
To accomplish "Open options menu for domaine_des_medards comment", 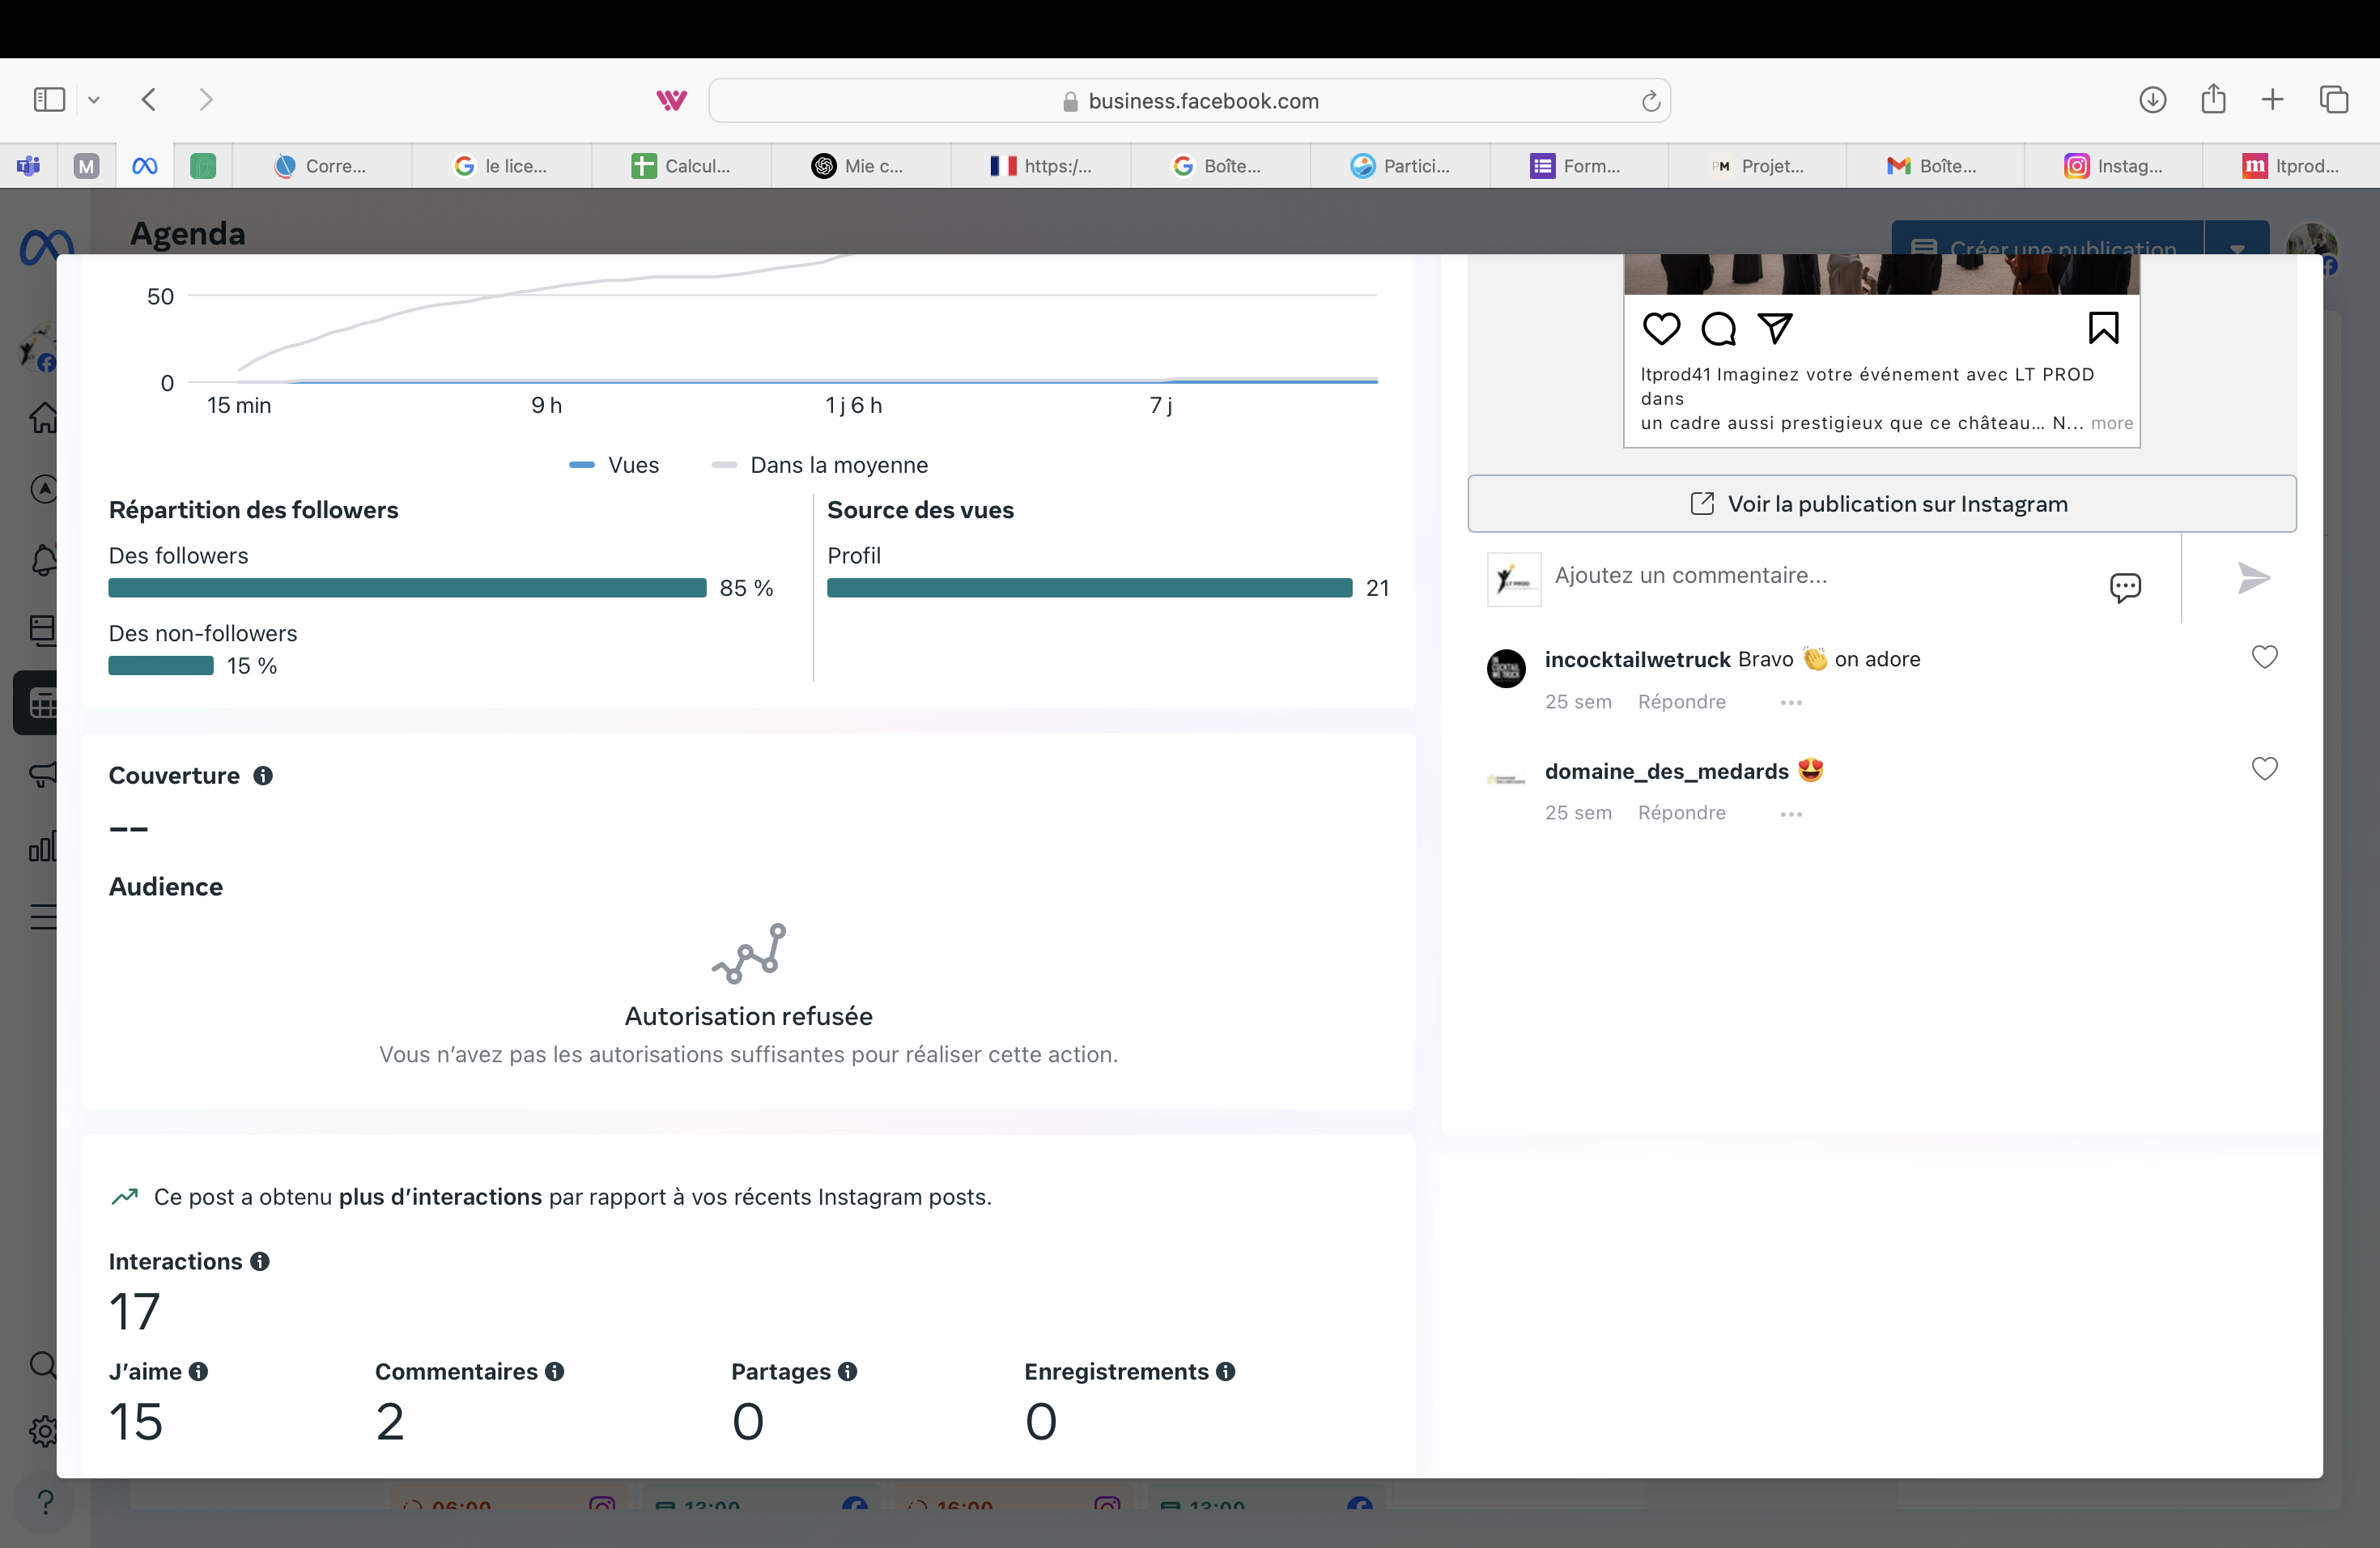I will [1790, 814].
